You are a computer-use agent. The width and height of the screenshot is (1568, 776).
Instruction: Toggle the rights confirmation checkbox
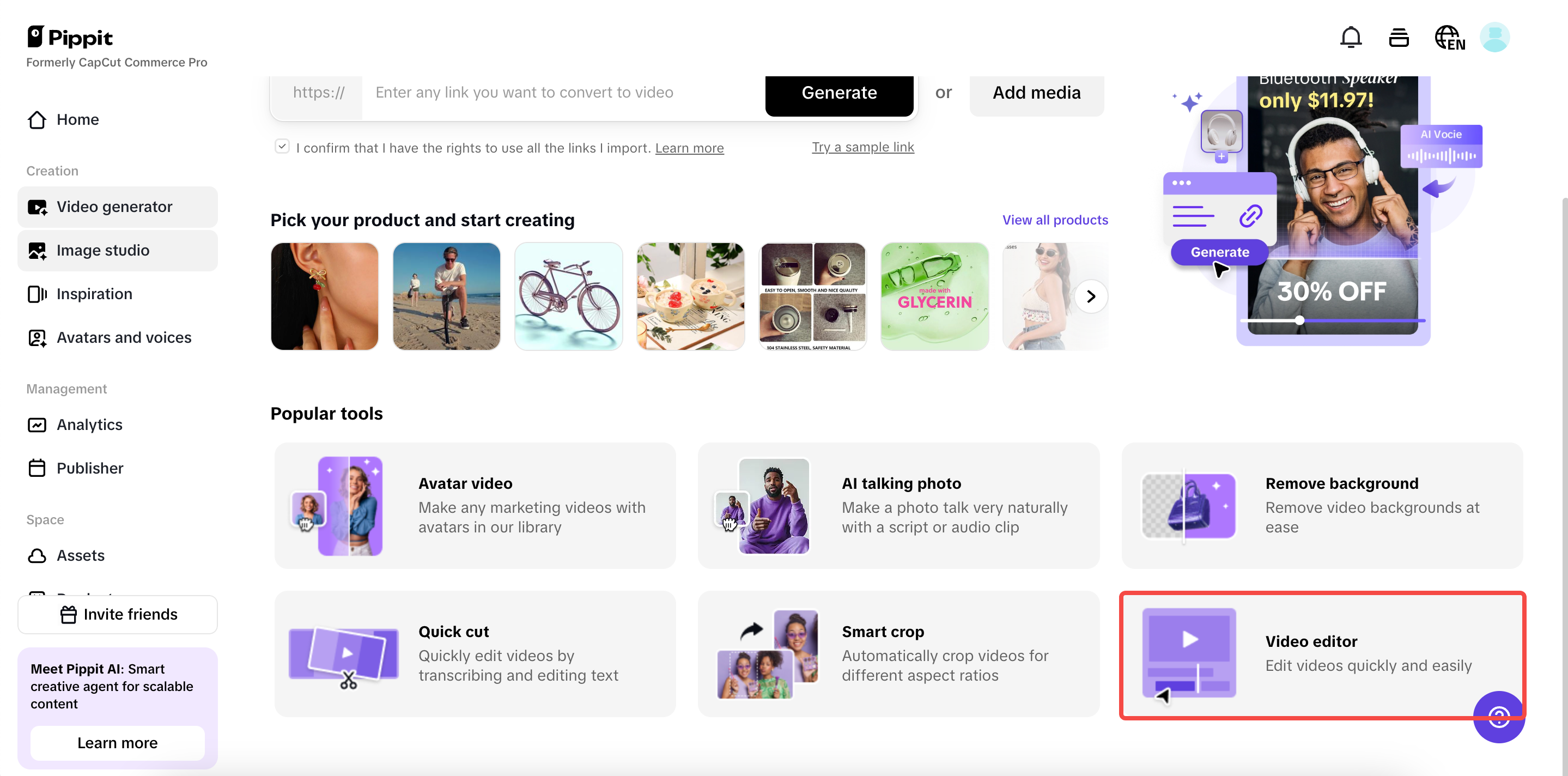(282, 147)
